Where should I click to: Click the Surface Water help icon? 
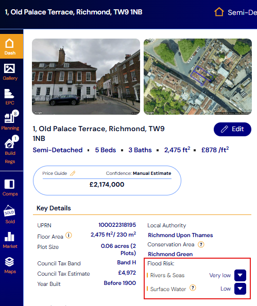193,288
